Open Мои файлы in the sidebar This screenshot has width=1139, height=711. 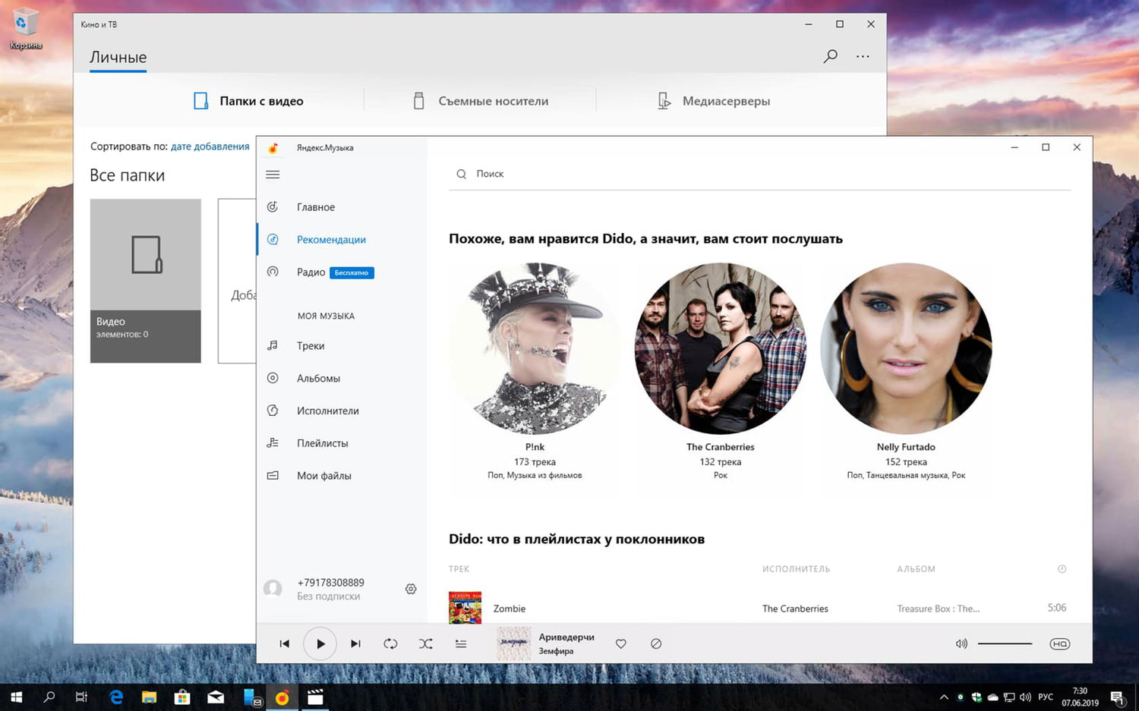coord(323,475)
